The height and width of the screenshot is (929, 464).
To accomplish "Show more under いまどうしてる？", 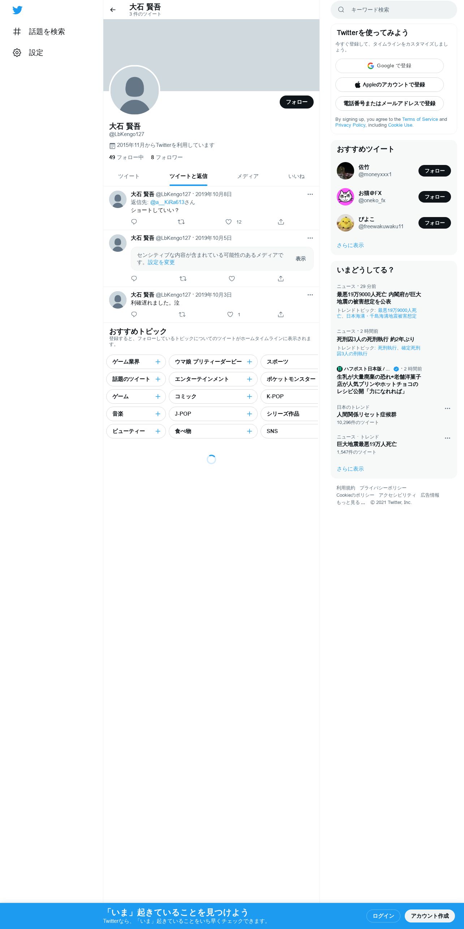I will tap(350, 469).
